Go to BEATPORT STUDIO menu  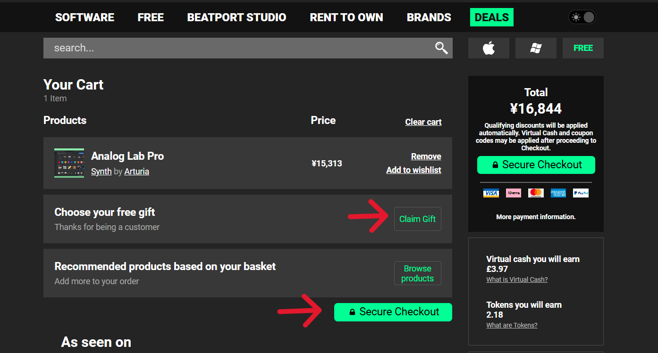pyautogui.click(x=236, y=17)
